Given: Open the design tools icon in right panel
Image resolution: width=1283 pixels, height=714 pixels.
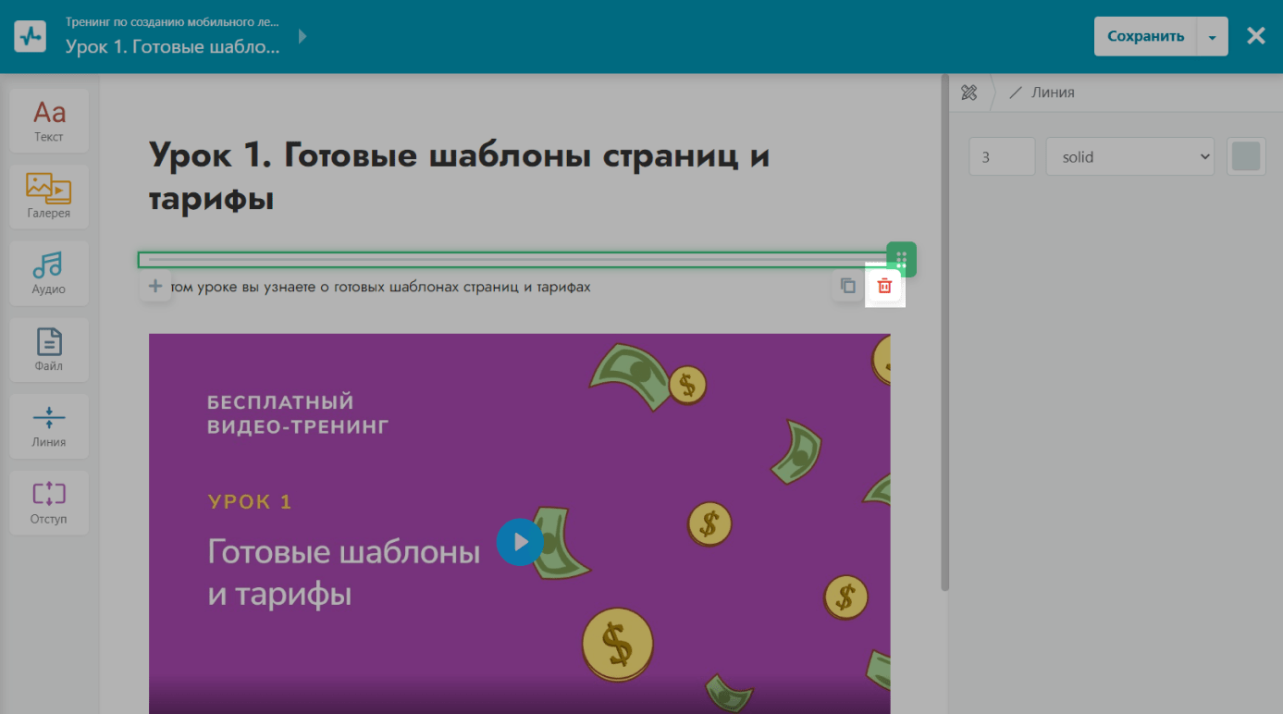Looking at the screenshot, I should click(969, 92).
